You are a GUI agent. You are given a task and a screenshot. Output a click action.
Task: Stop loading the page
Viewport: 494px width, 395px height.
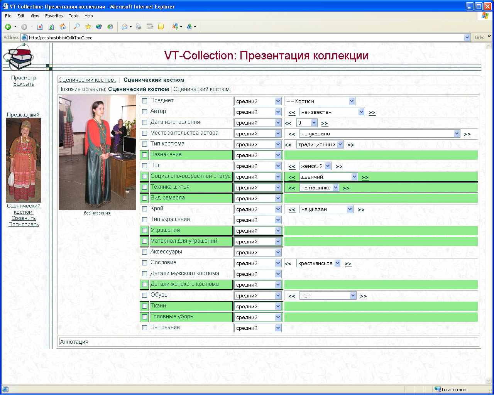tap(40, 27)
